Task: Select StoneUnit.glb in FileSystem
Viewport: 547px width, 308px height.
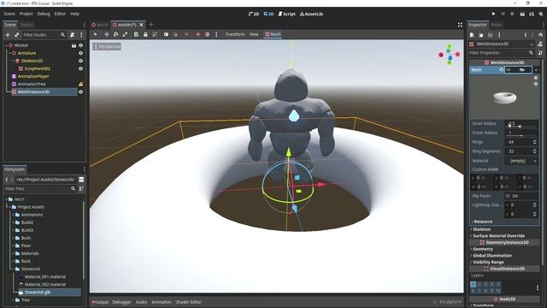Action: coord(38,292)
